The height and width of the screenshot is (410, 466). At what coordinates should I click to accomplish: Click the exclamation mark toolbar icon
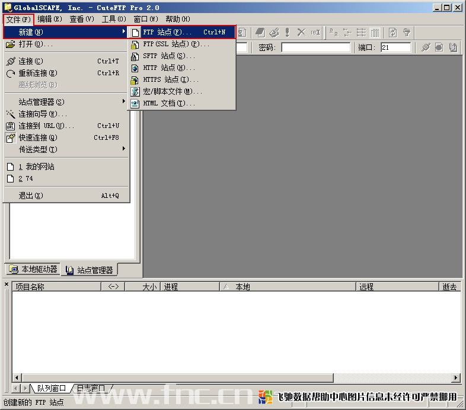287,33
